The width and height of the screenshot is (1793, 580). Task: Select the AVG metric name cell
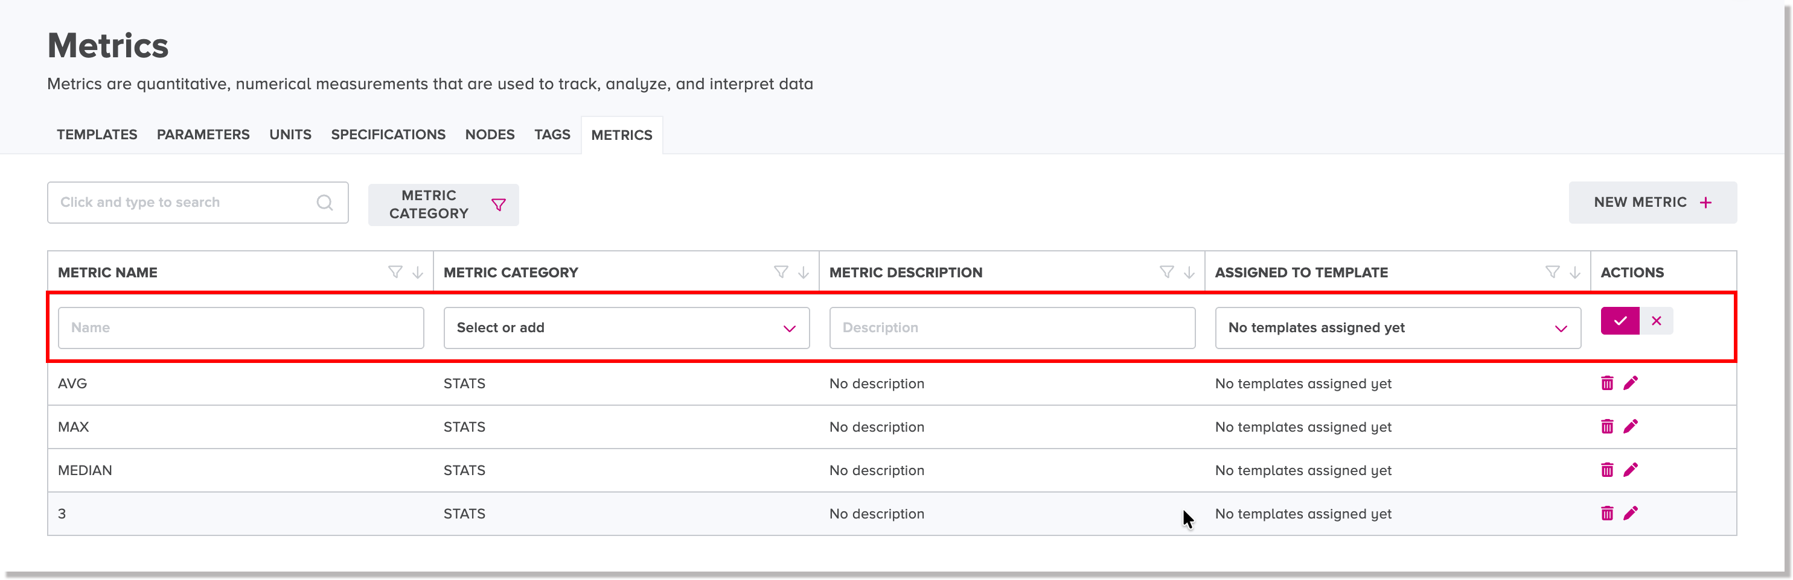(72, 383)
